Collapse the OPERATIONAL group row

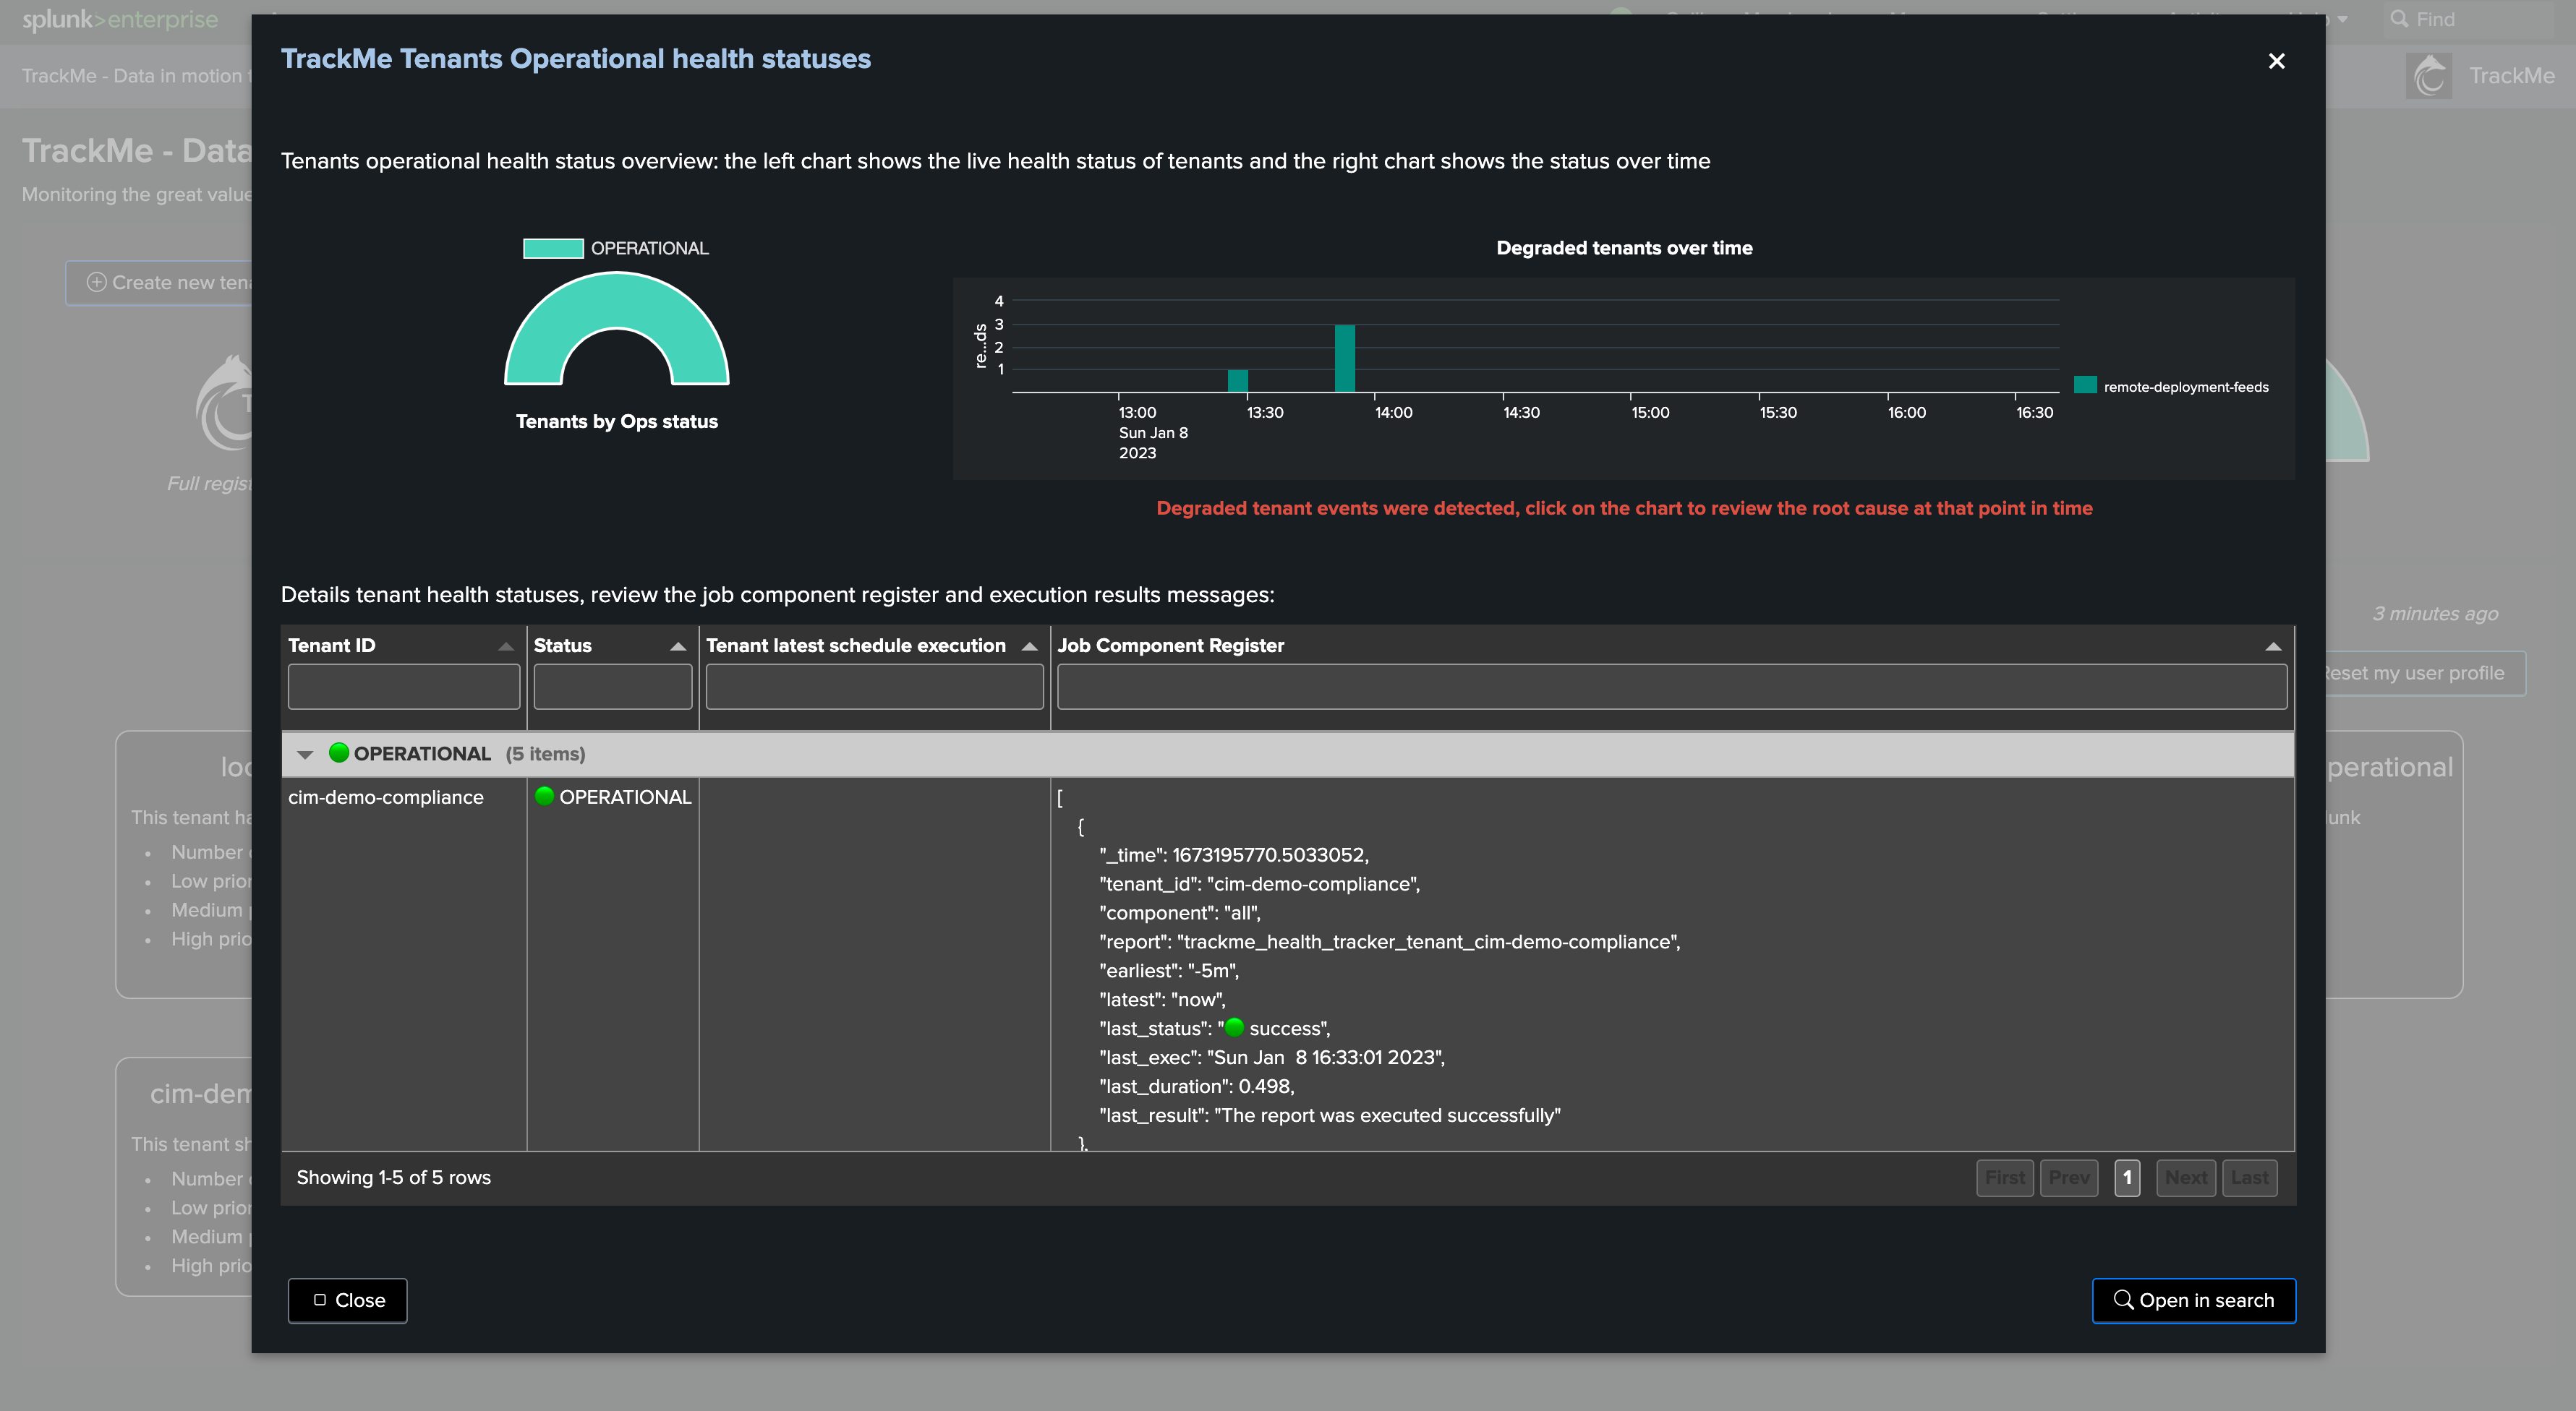point(306,755)
